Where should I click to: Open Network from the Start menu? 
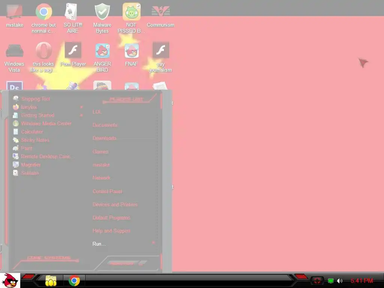(101, 178)
